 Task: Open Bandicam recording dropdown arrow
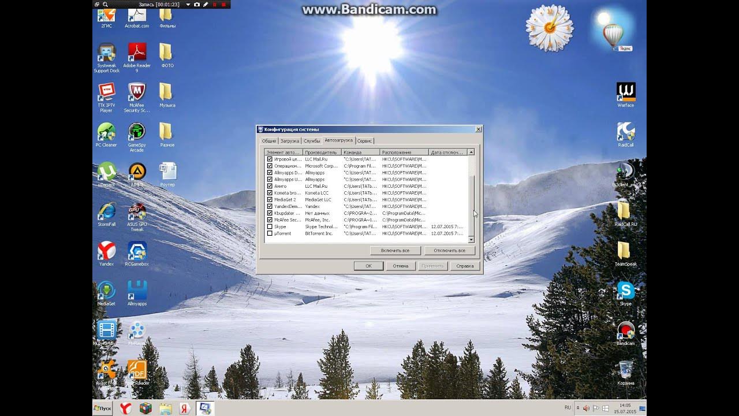coord(188,4)
